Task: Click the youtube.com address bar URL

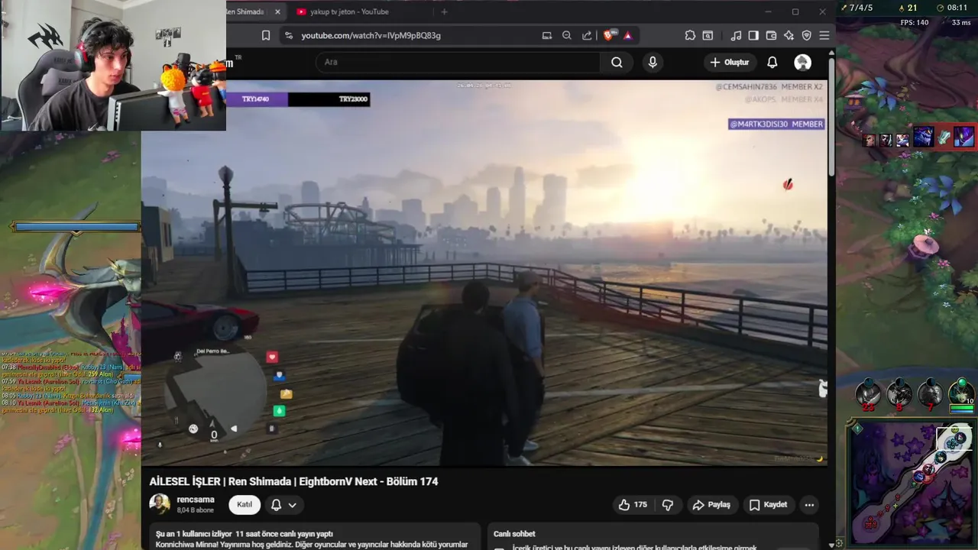Action: 371,35
